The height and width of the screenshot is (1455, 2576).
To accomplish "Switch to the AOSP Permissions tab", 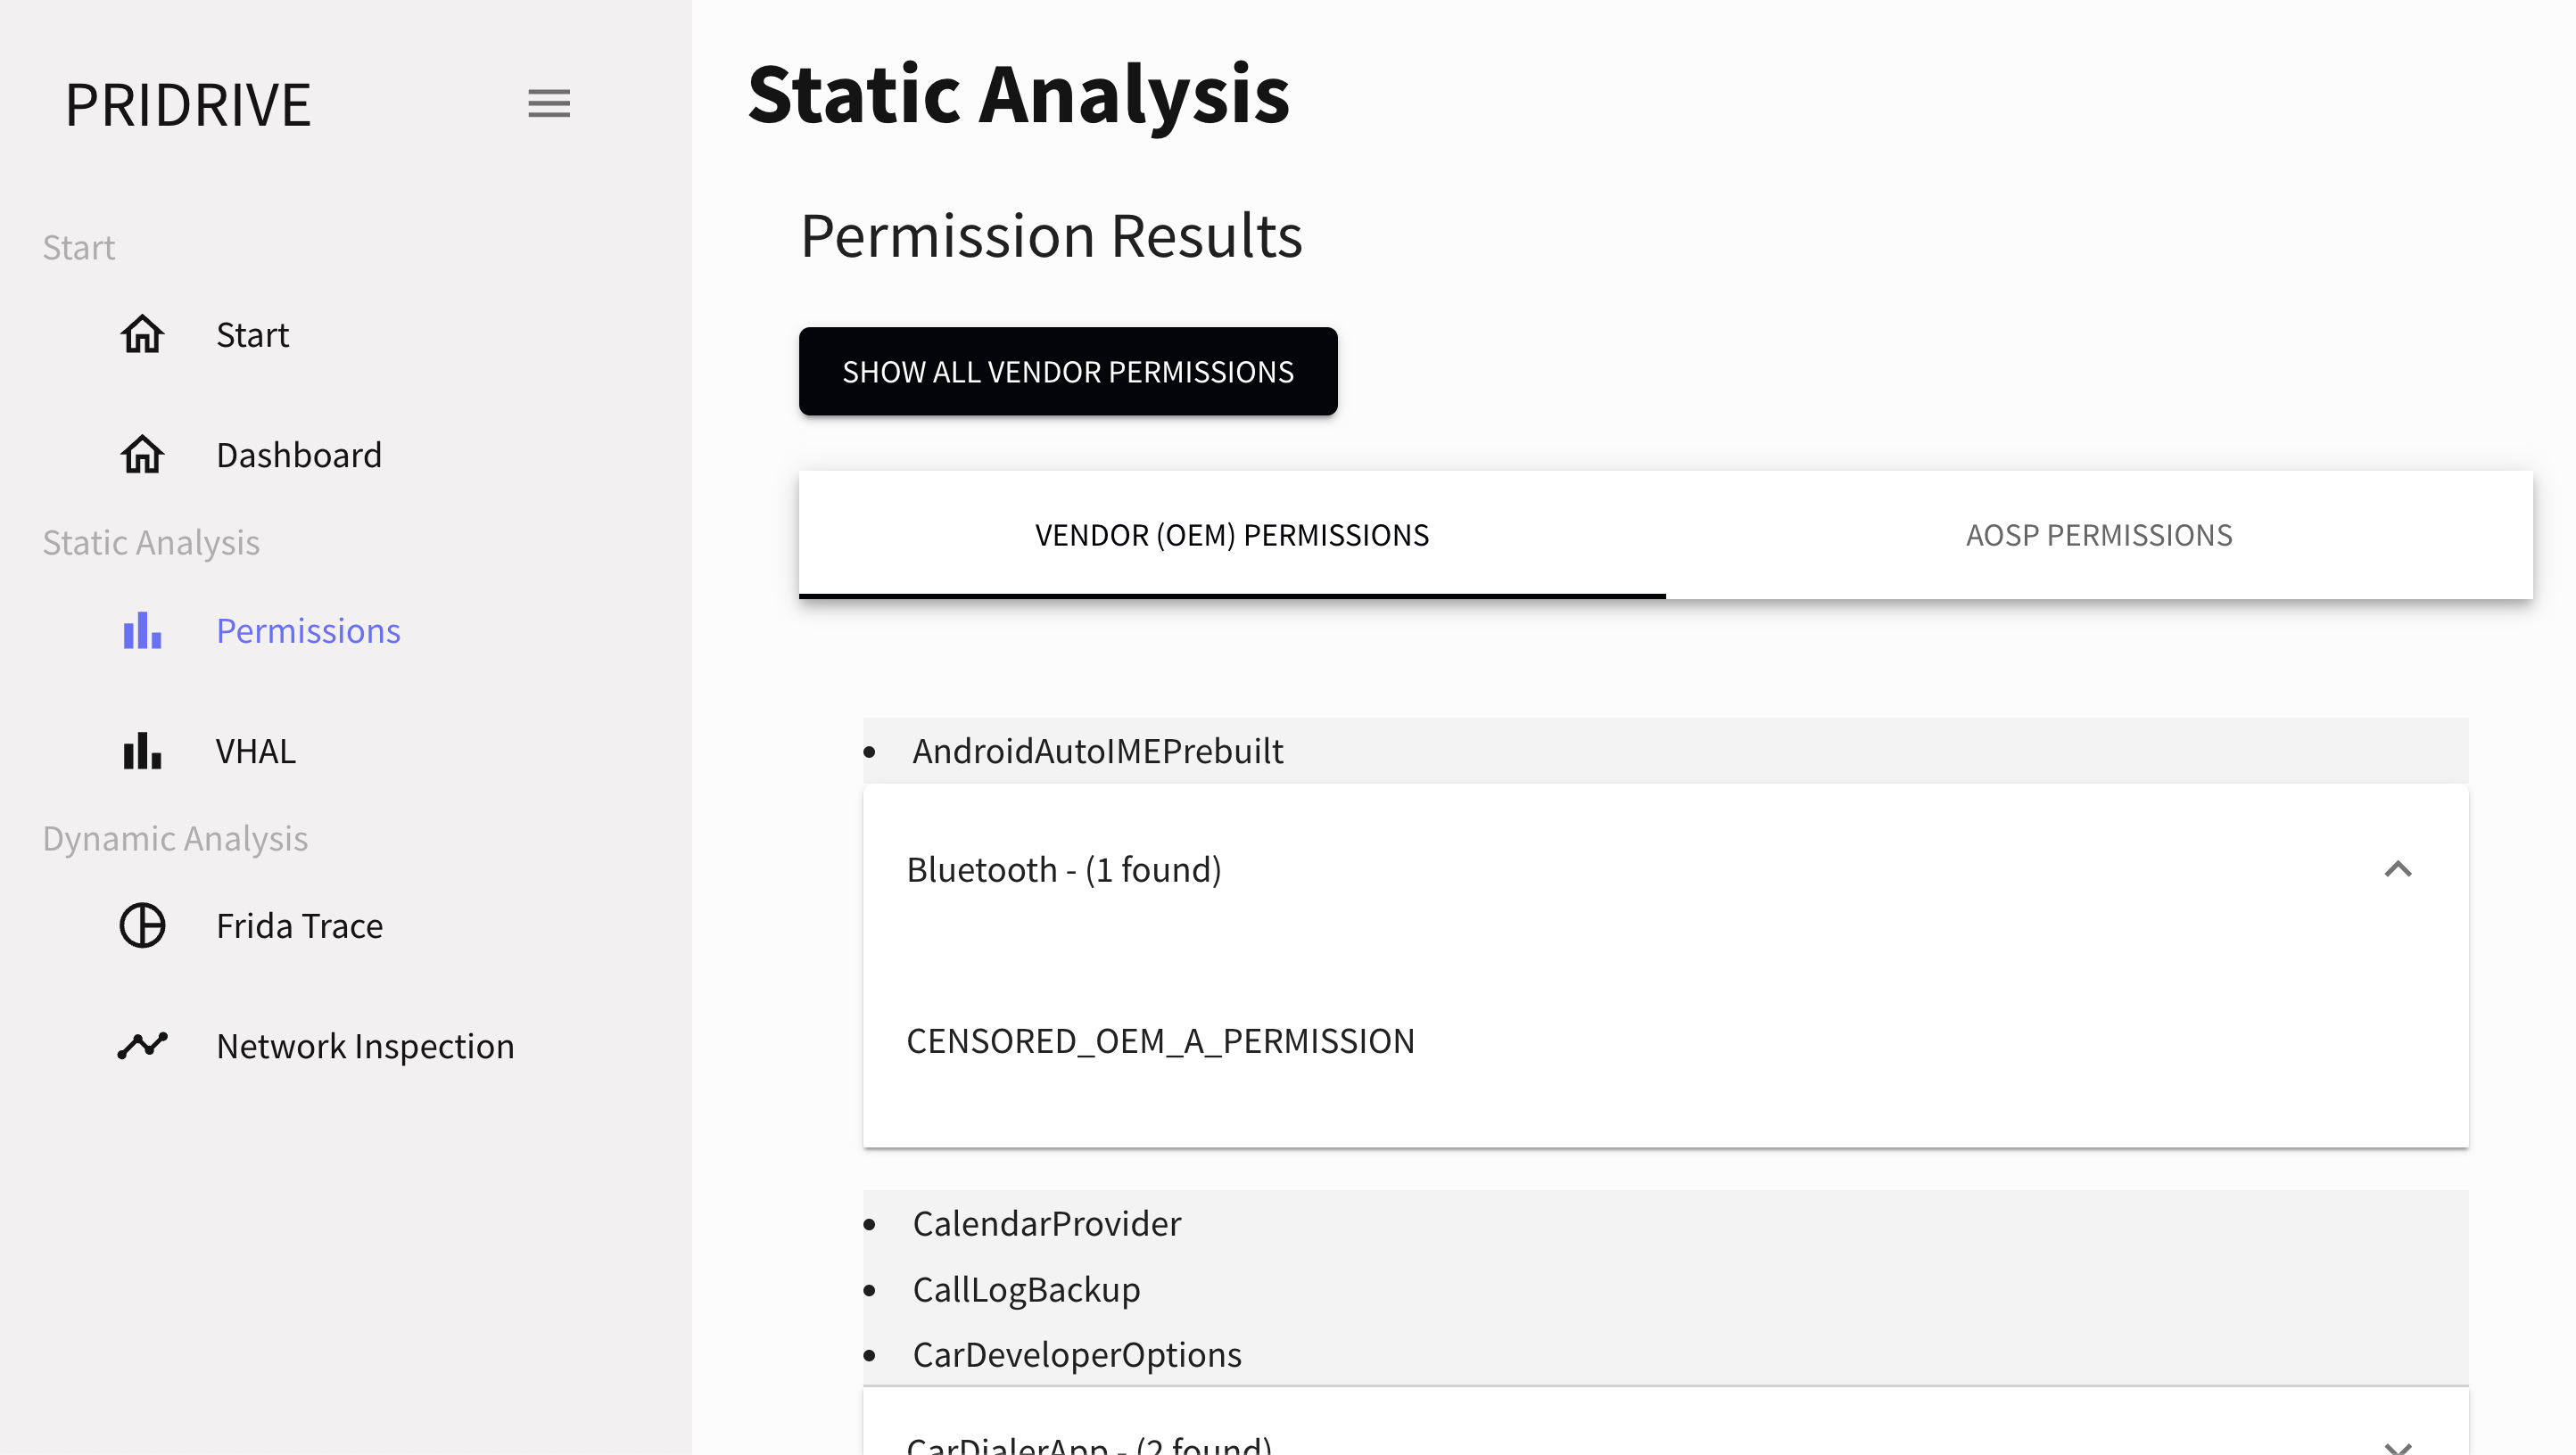I will pyautogui.click(x=2098, y=536).
